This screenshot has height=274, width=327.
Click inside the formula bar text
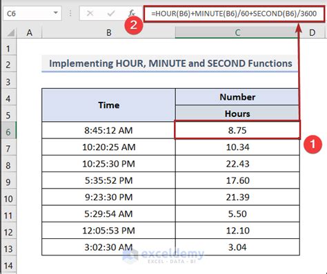coord(234,14)
